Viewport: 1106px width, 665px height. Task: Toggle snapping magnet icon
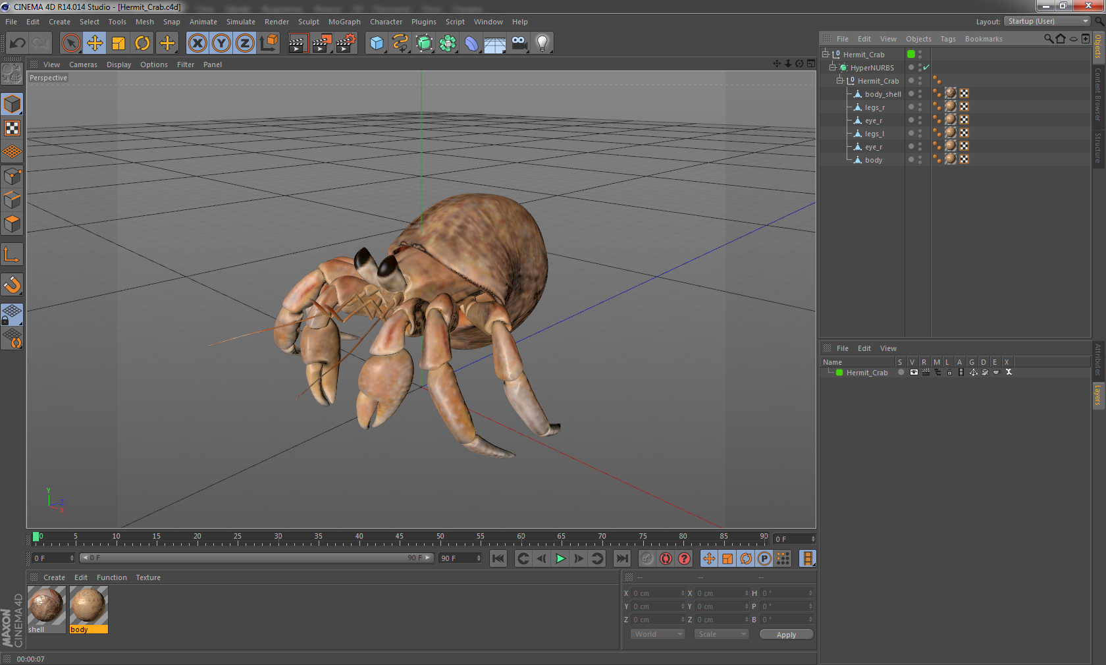coord(12,284)
